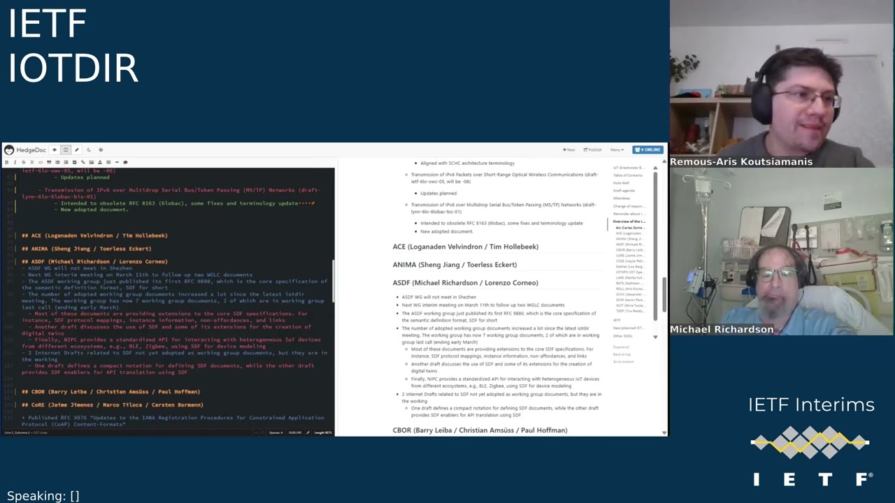This screenshot has width=895, height=503.
Task: Insert inline code with code icon
Action: tap(41, 162)
